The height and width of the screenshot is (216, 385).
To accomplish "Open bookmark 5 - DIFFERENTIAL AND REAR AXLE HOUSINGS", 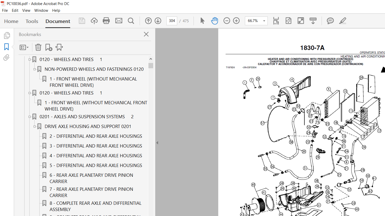I will pos(96,165).
